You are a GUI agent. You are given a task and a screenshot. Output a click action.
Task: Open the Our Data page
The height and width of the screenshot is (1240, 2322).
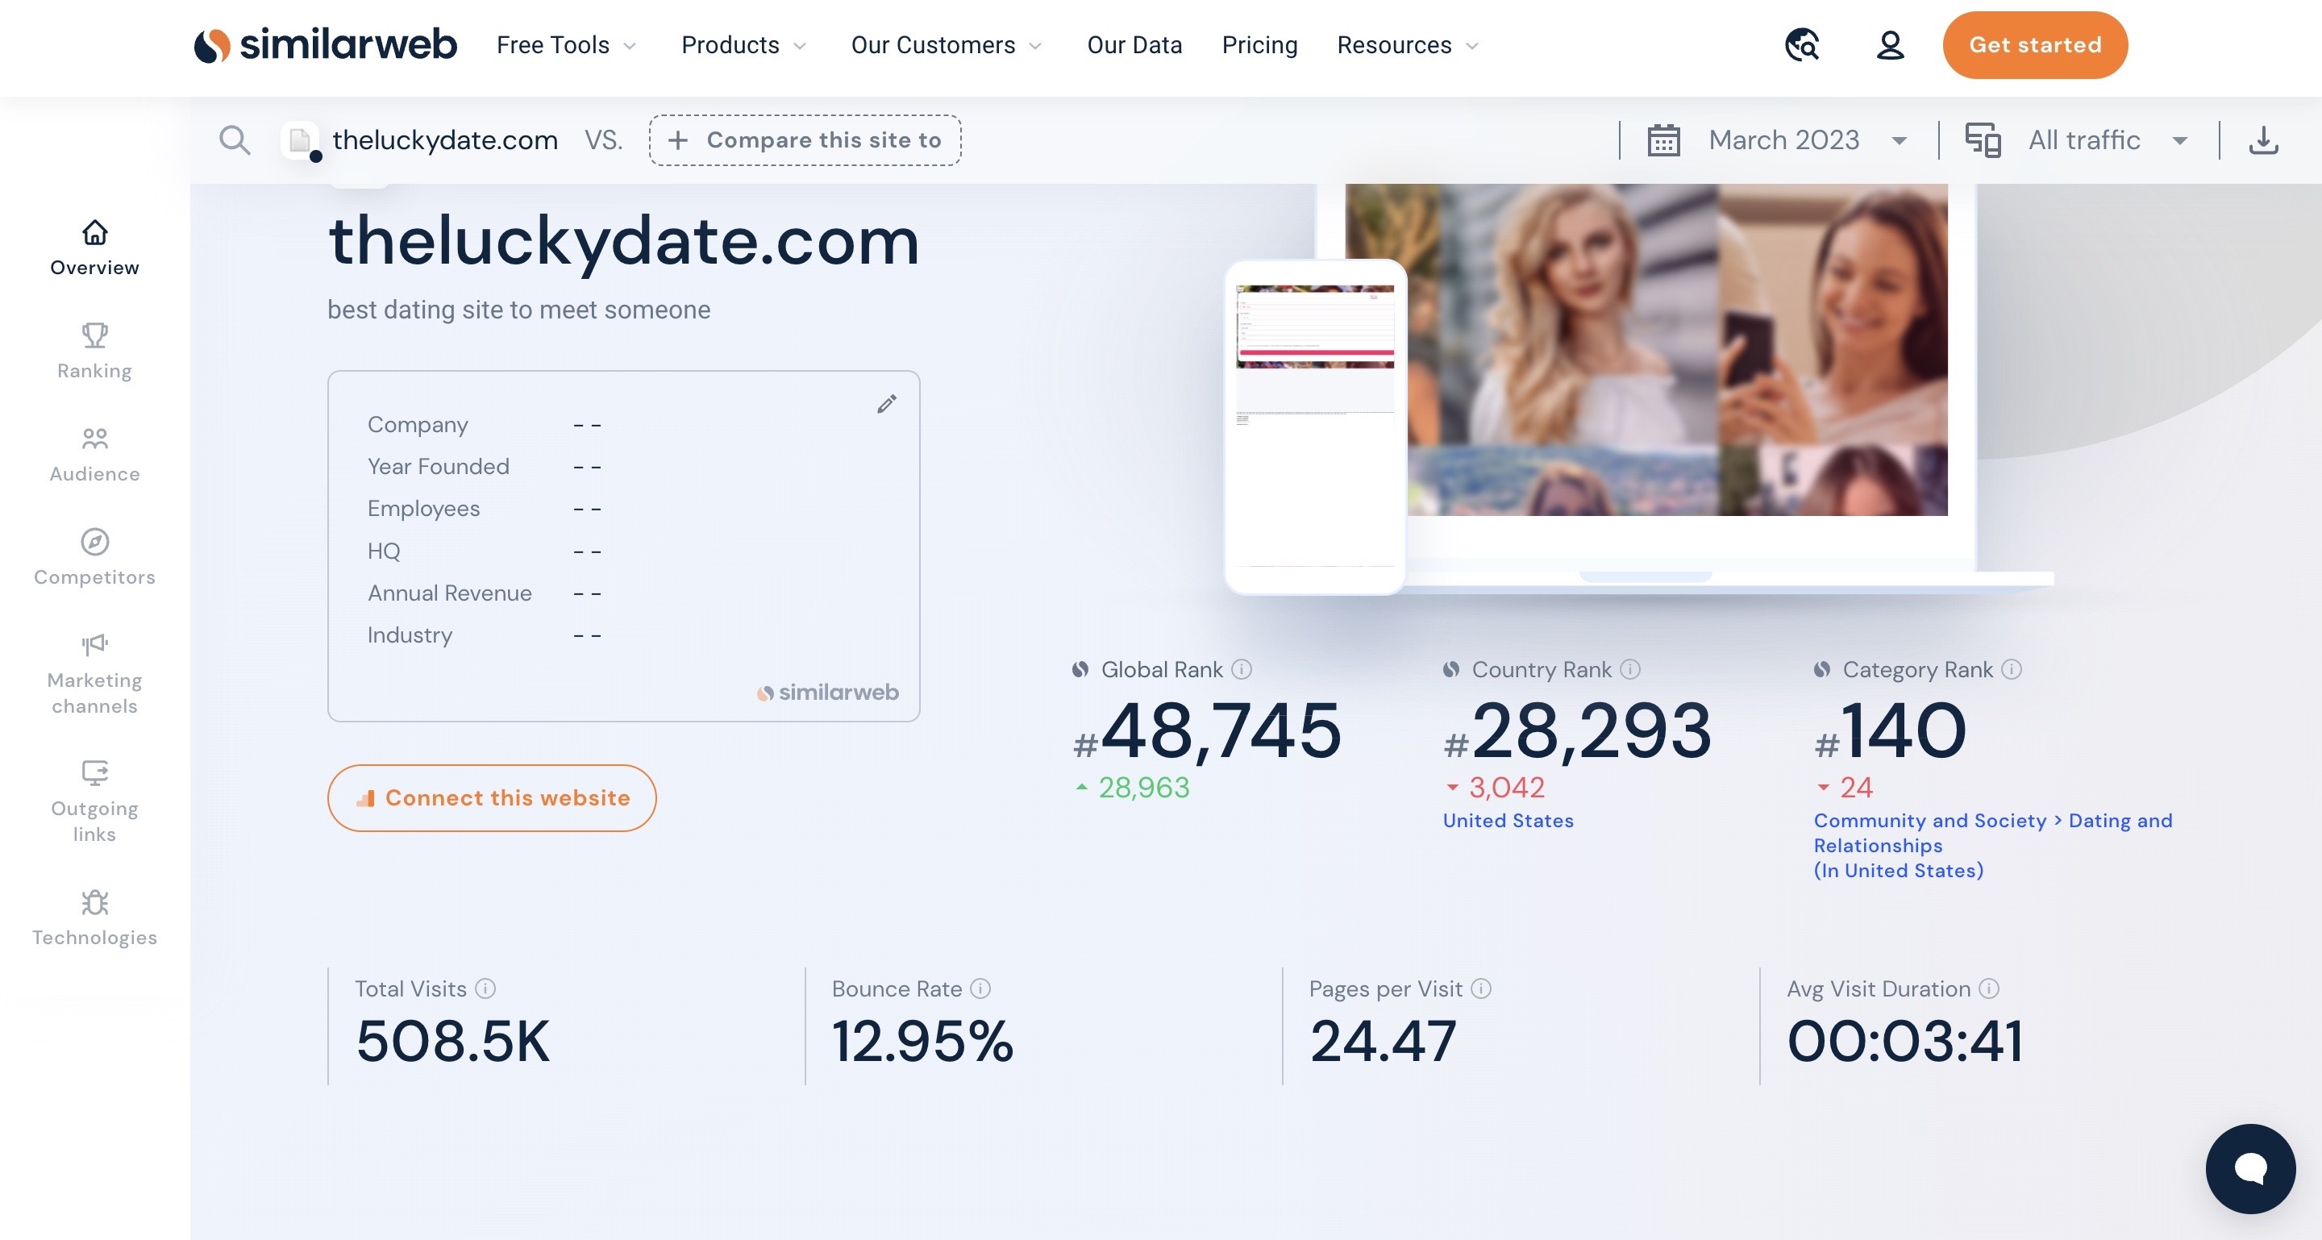pyautogui.click(x=1134, y=45)
